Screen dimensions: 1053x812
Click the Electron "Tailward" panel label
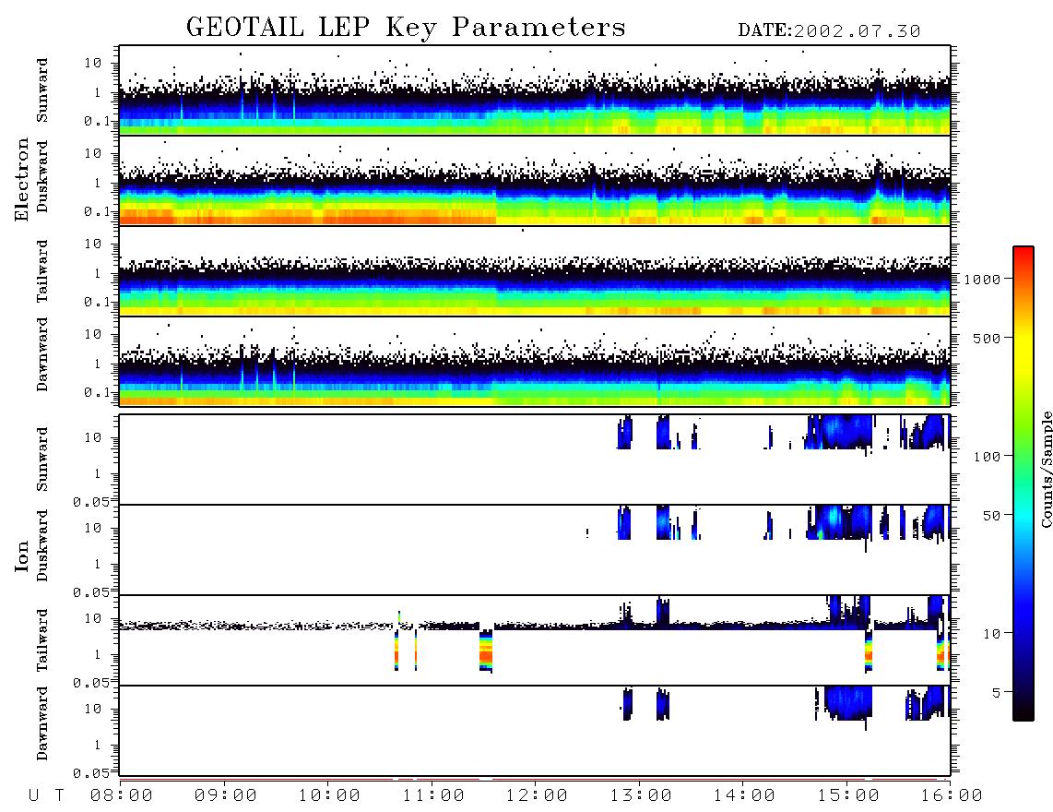[42, 271]
